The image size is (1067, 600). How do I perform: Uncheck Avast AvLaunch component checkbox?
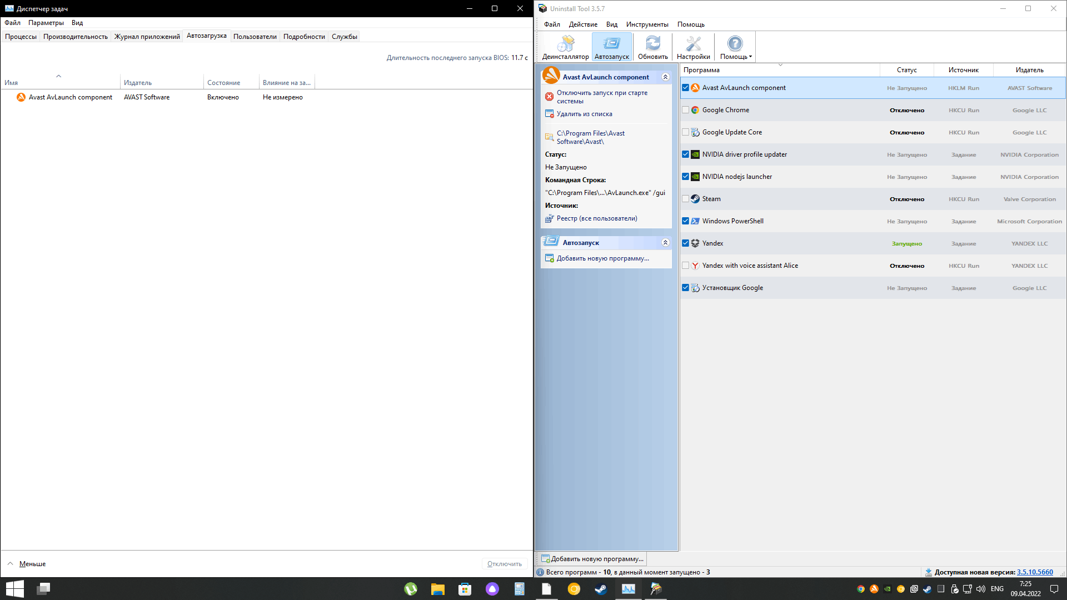[x=685, y=88]
